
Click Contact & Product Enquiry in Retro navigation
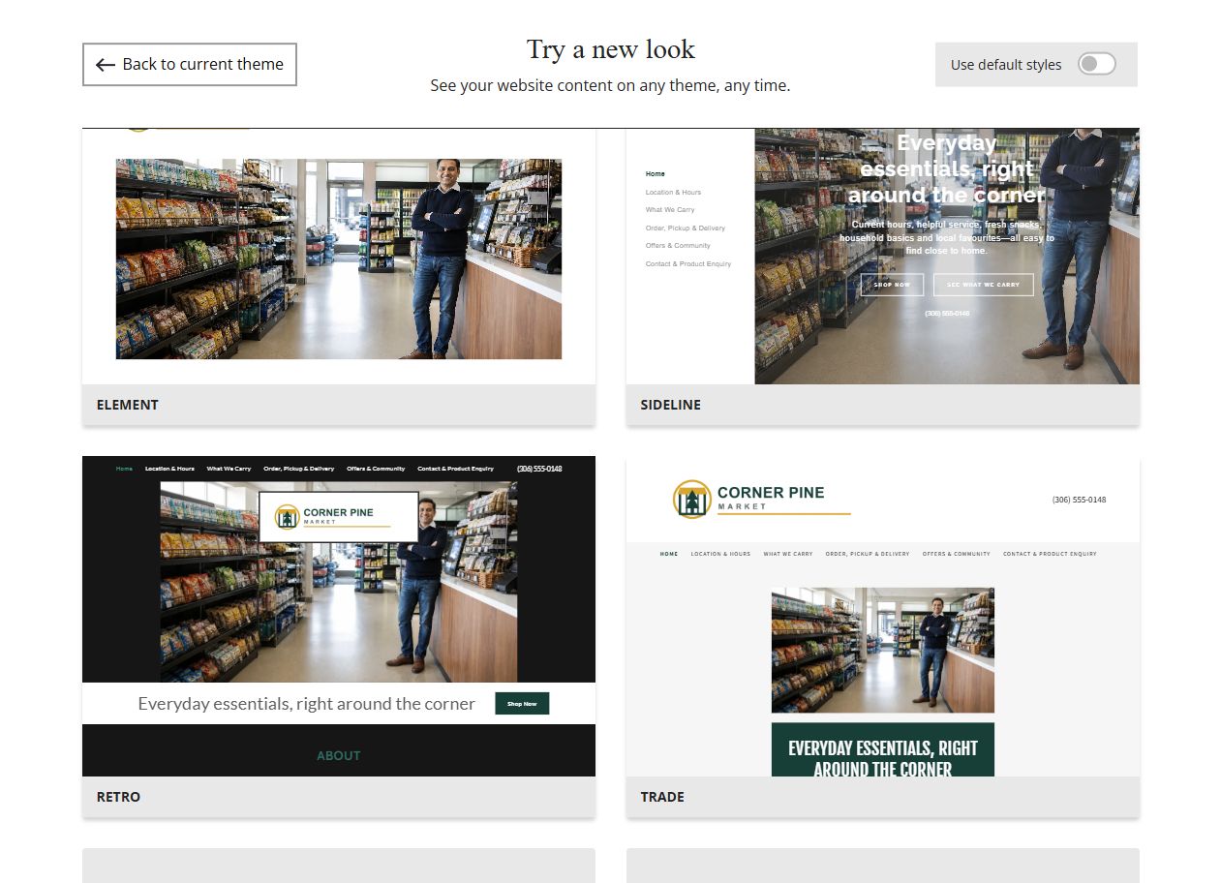(456, 469)
